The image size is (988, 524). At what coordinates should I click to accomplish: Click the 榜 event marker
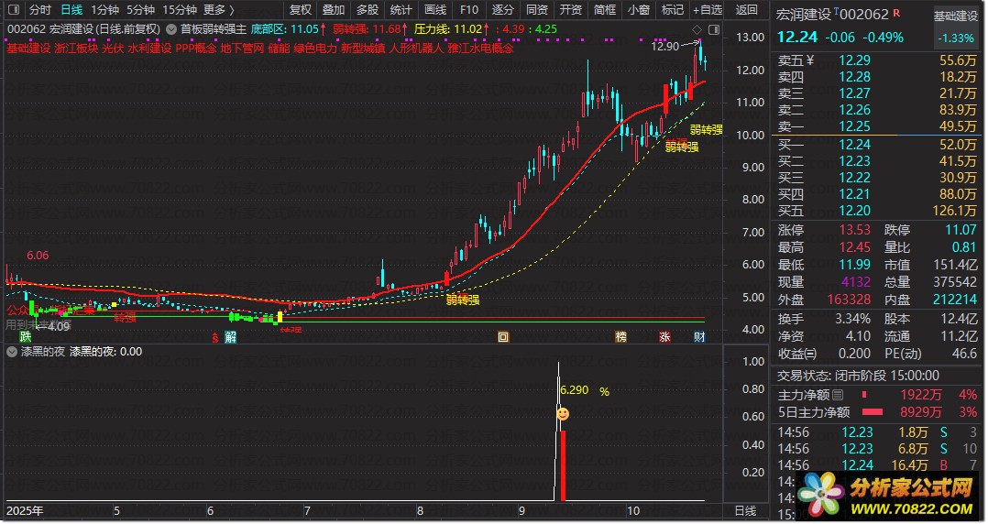620,337
